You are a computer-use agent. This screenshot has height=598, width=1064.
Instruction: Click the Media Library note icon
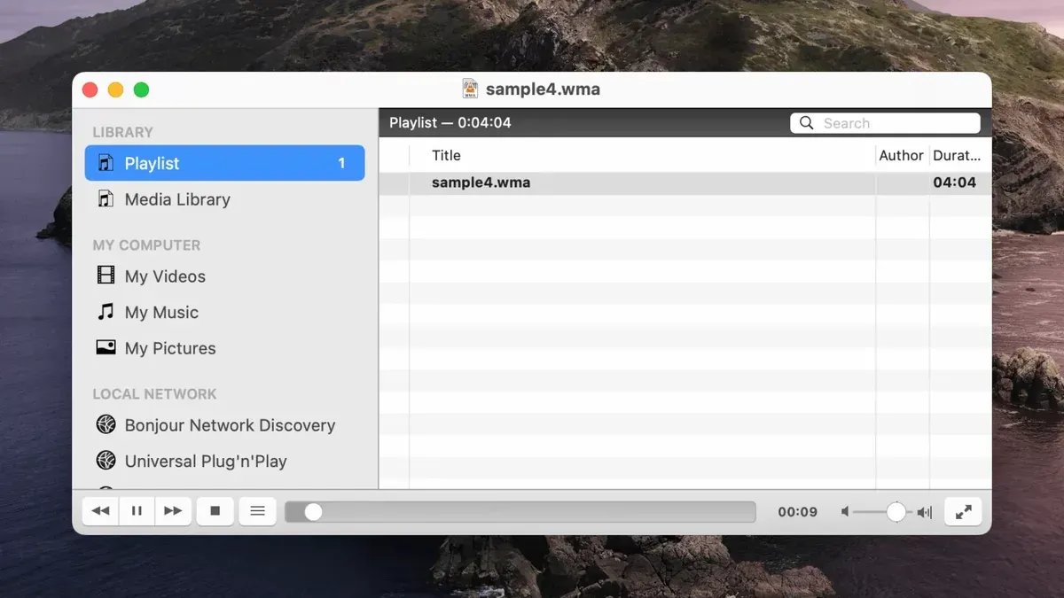pos(106,198)
